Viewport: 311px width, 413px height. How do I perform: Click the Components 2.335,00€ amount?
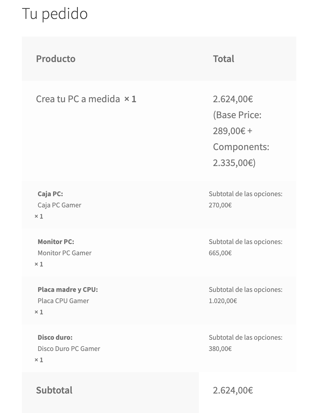click(x=234, y=162)
